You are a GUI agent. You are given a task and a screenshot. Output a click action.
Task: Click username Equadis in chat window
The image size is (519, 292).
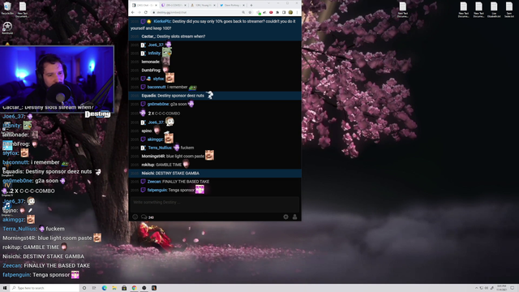[148, 96]
